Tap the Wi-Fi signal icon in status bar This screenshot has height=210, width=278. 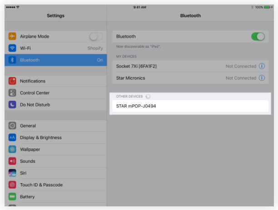click(x=18, y=7)
